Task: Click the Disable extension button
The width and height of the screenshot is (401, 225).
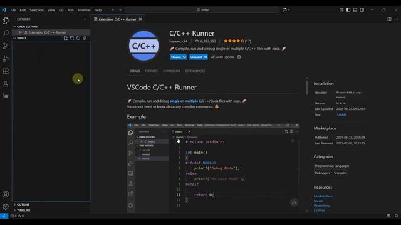Action: (176, 57)
